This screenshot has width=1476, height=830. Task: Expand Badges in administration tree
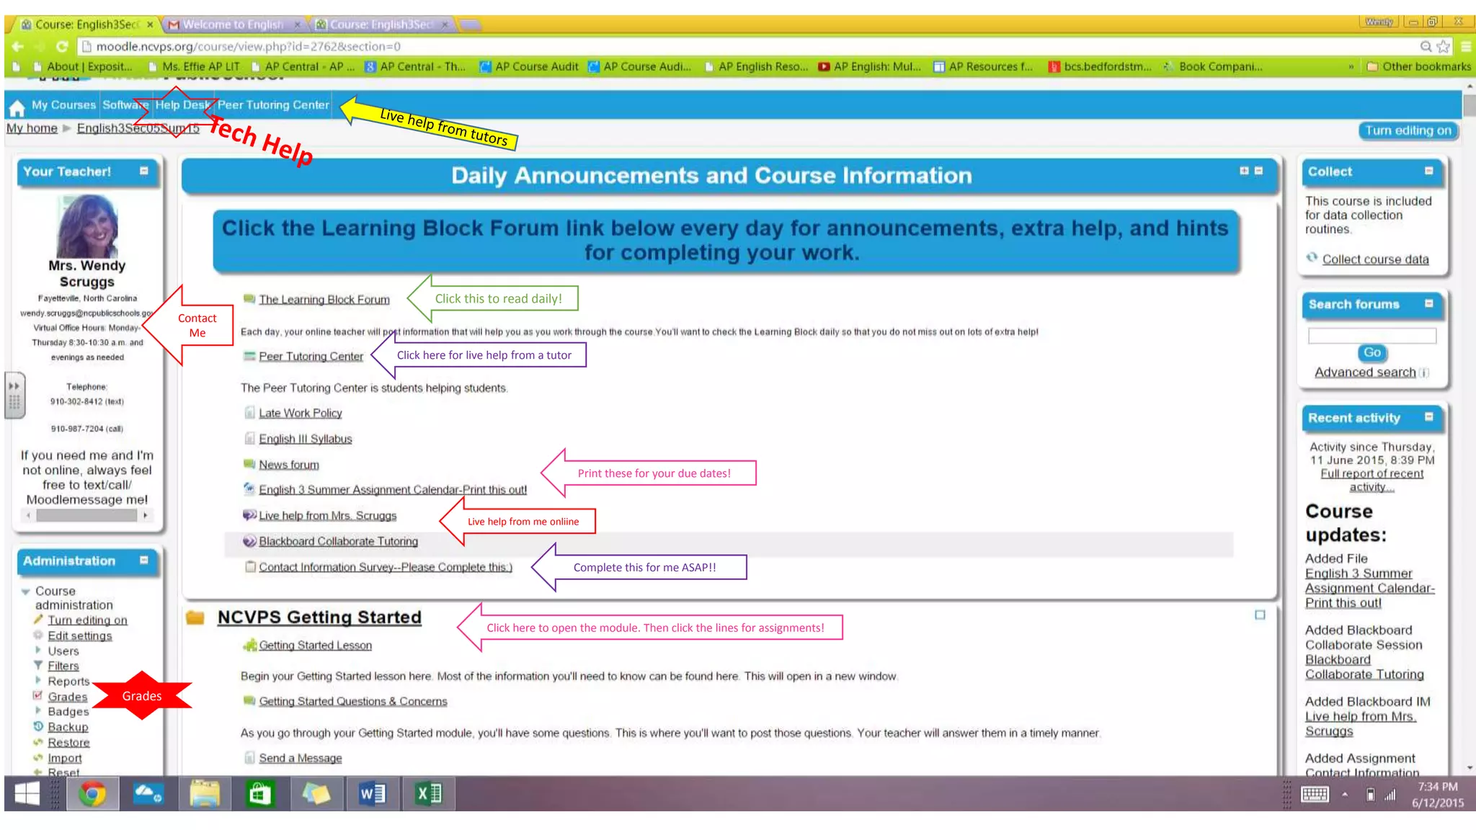(x=37, y=710)
